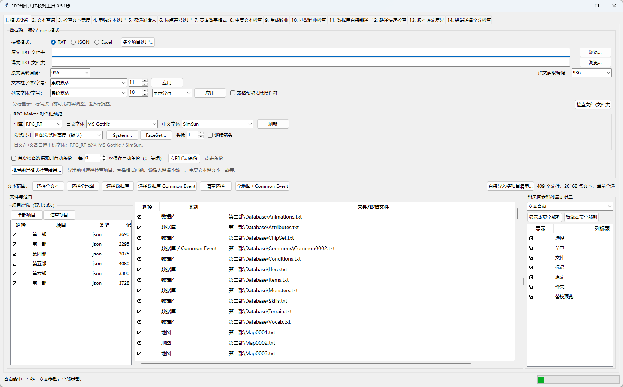Open the 14. 错误译名全文检查 tab

(469, 20)
